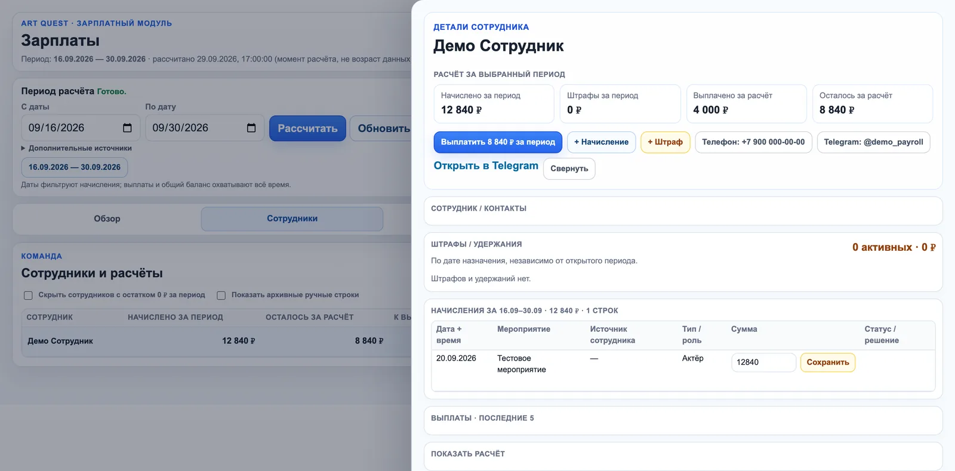Click the 'Начислено за период' column header

(x=175, y=317)
